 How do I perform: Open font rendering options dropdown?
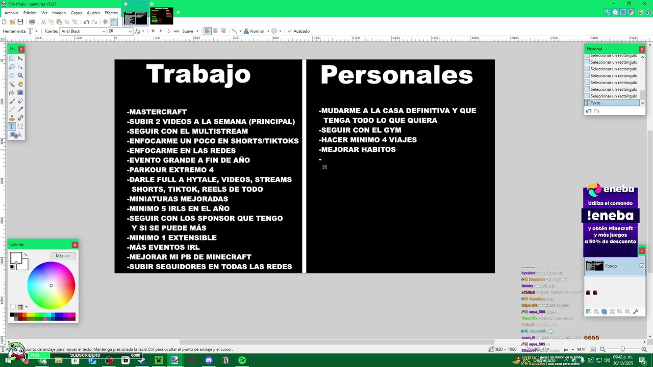click(139, 31)
